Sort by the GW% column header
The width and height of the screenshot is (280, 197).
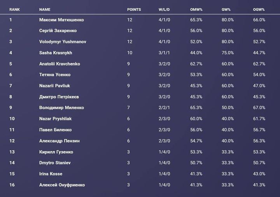227,9
